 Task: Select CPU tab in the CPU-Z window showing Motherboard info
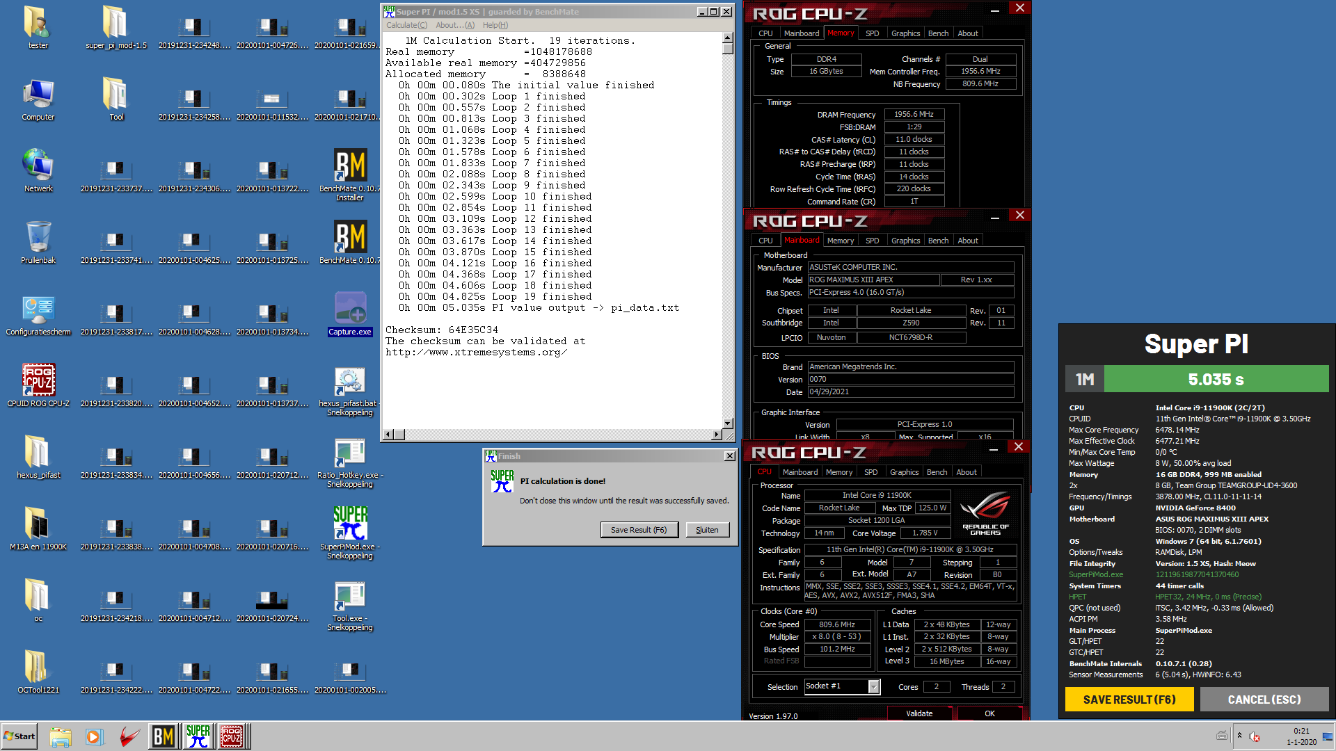coord(765,241)
